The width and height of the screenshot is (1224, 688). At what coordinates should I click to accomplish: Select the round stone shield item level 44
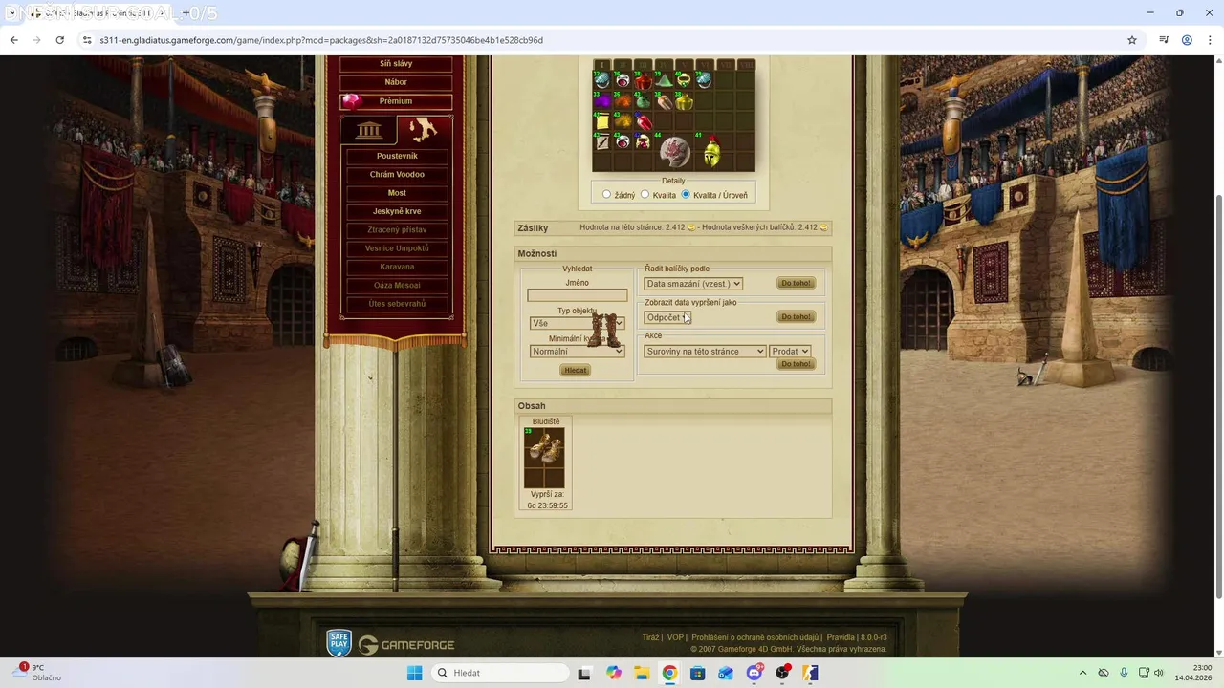675,152
